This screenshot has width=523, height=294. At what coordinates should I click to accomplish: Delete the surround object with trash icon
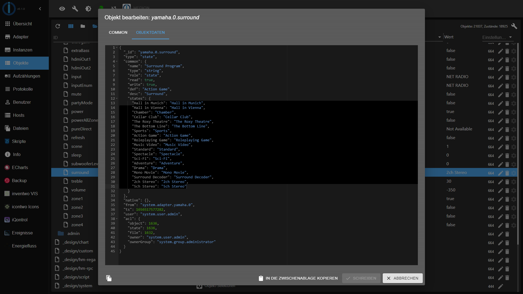[507, 173]
